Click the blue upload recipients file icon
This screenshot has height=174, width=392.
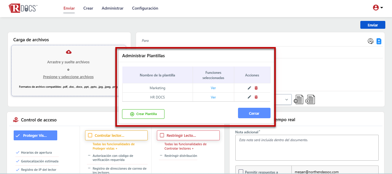(x=379, y=41)
